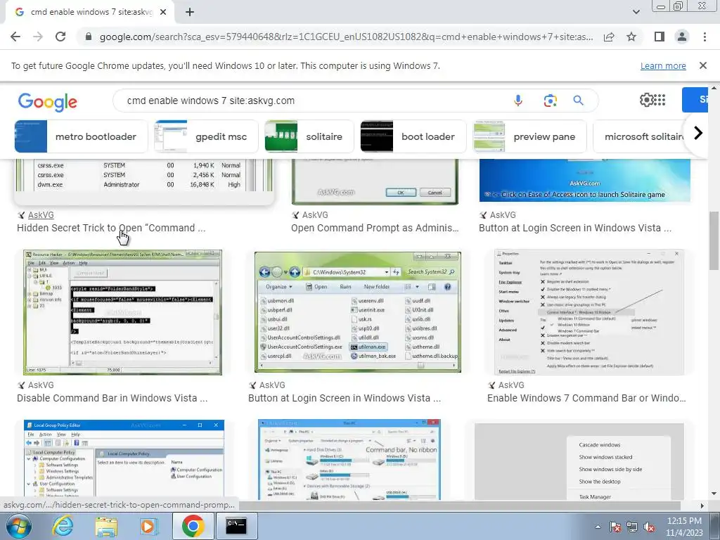The image size is (720, 540).
Task: Launch Internet Explorer from the taskbar
Action: click(63, 526)
